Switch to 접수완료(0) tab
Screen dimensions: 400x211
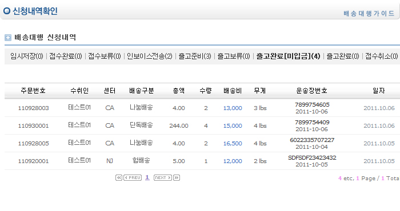coord(66,56)
